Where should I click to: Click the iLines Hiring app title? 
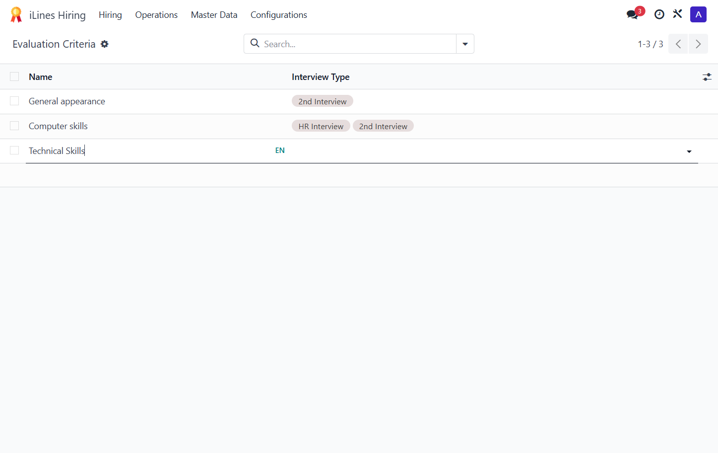(58, 15)
